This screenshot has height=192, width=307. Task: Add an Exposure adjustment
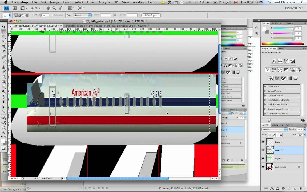(x=293, y=61)
